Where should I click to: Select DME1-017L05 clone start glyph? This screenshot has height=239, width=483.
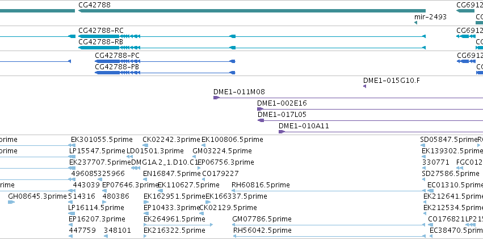(261, 120)
